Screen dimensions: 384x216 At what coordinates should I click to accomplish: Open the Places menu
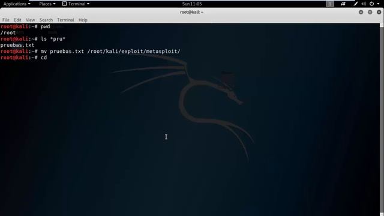47,4
